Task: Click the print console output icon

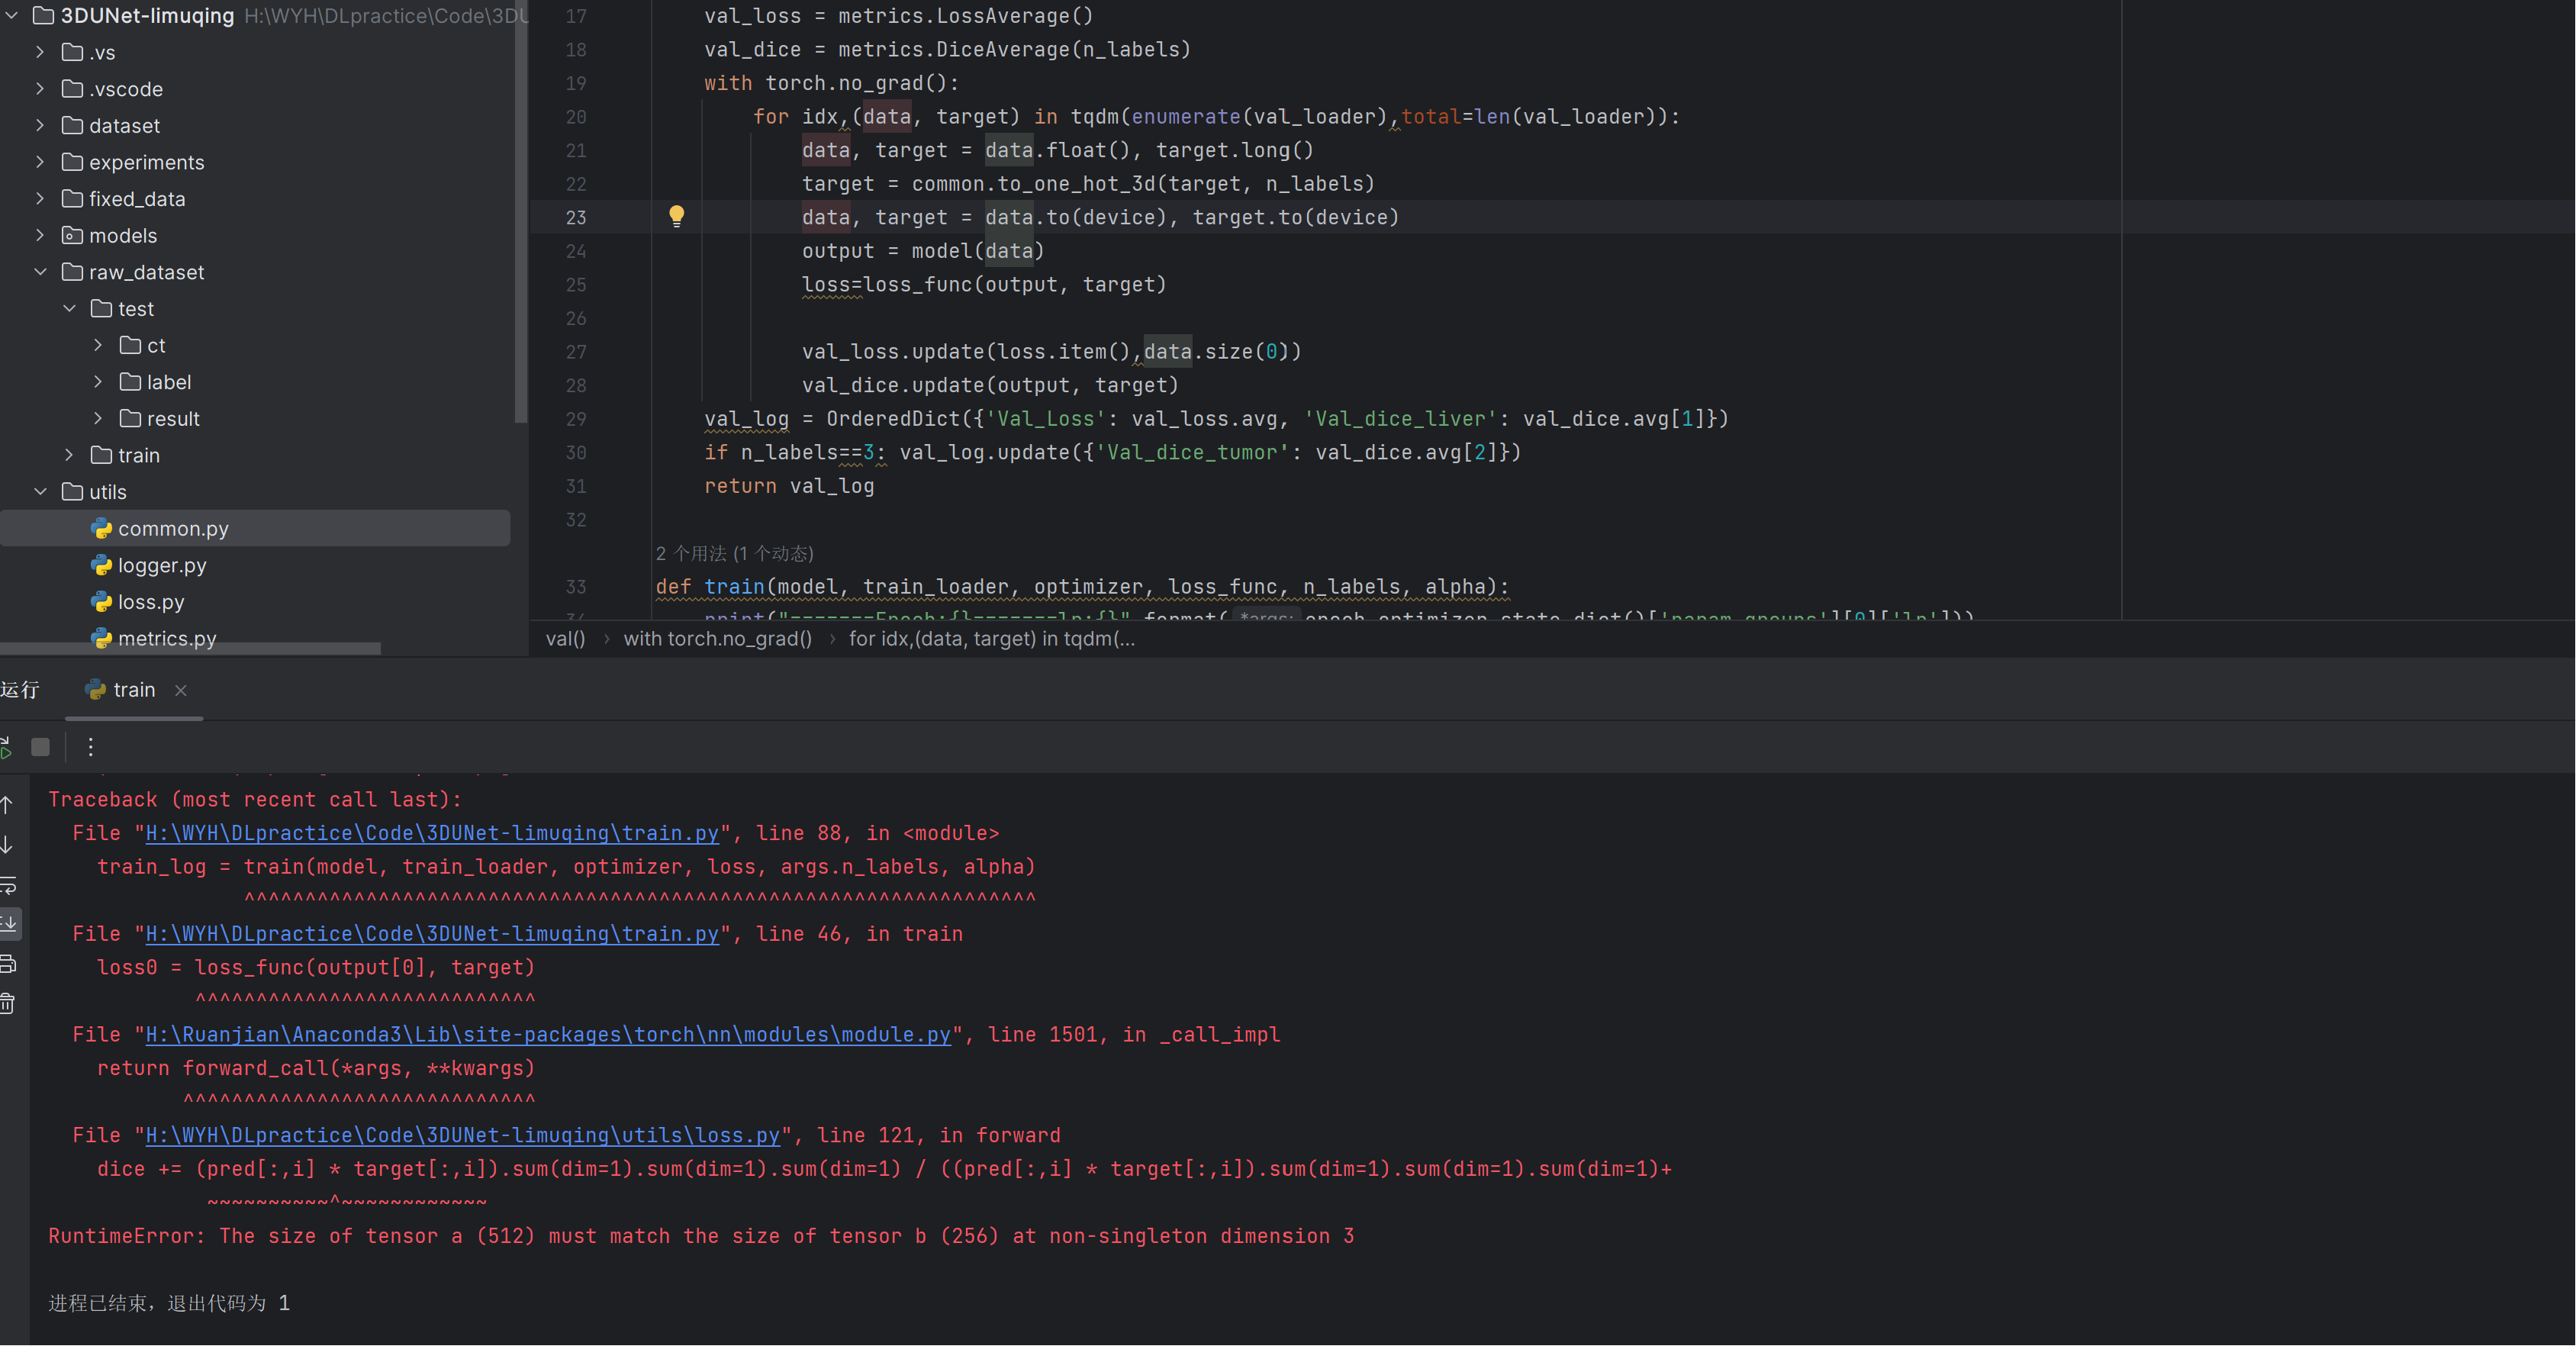Action: pyautogui.click(x=8, y=964)
